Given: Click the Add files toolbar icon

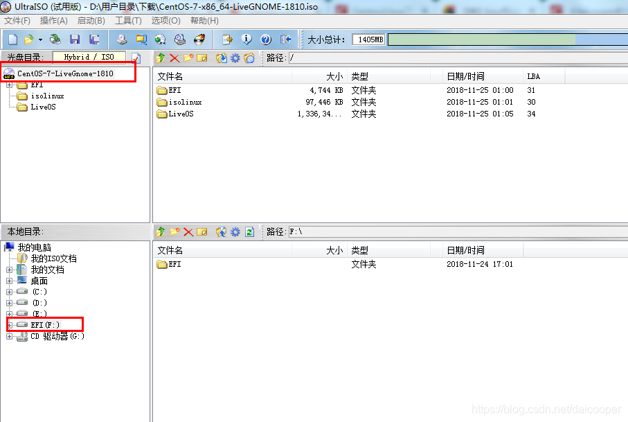Looking at the screenshot, I should [x=227, y=39].
